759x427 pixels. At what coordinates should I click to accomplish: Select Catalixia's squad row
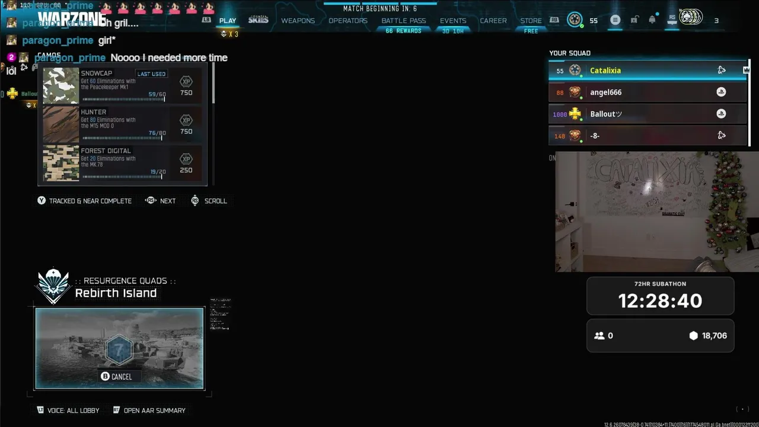(x=648, y=70)
